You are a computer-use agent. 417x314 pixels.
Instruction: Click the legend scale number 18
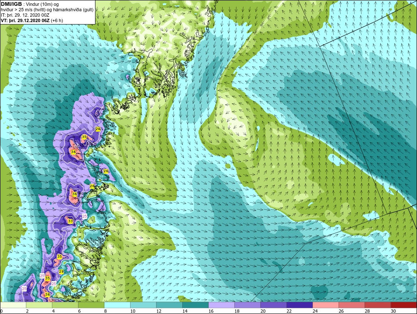(x=237, y=311)
